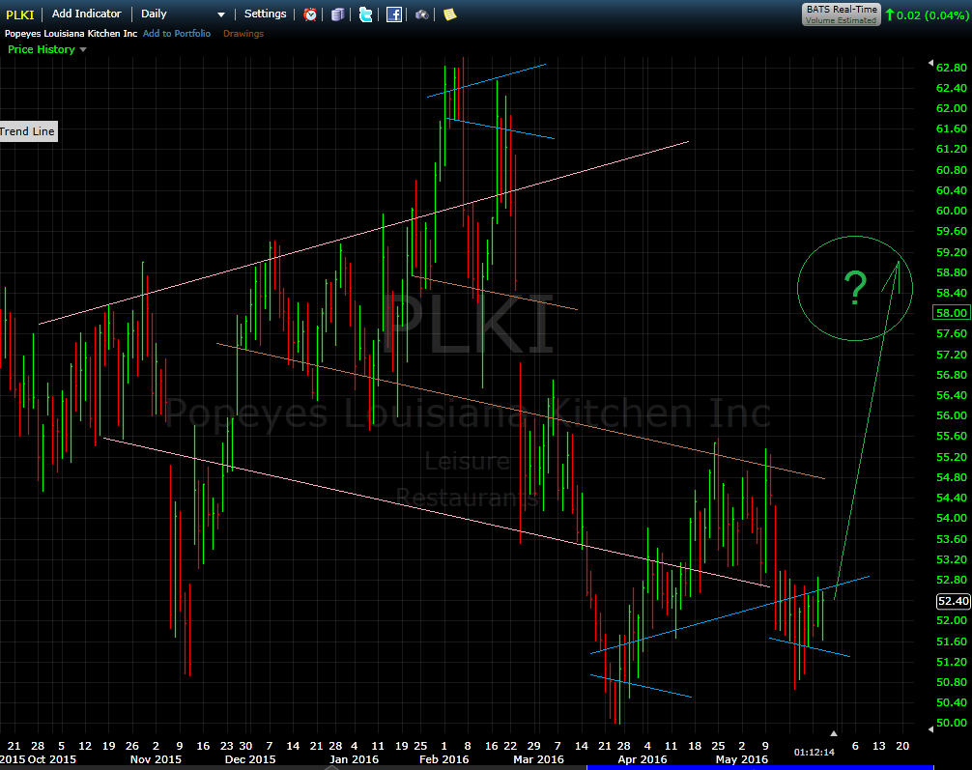The width and height of the screenshot is (972, 770).
Task: Expand the Price History dropdown arrow
Action: [83, 49]
